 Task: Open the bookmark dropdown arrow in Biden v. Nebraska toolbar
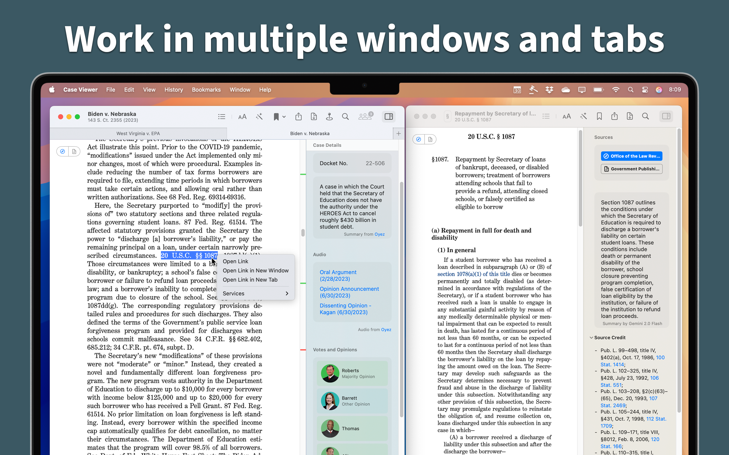pyautogui.click(x=284, y=117)
